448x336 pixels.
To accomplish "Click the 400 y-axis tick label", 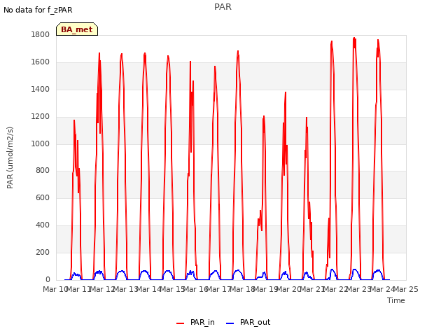I will (x=43, y=225).
